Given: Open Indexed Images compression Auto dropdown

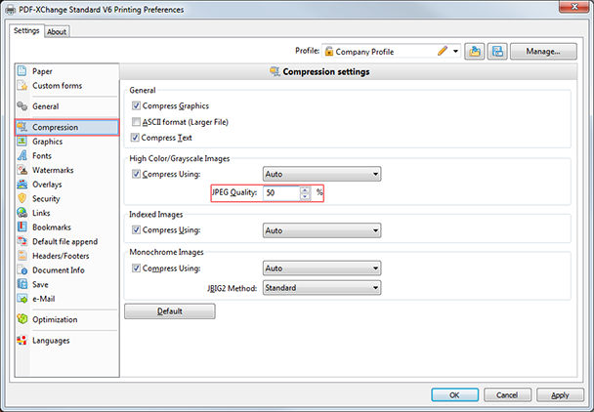Looking at the screenshot, I should 321,230.
